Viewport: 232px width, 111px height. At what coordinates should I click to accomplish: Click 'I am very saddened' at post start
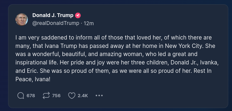(x=35, y=37)
